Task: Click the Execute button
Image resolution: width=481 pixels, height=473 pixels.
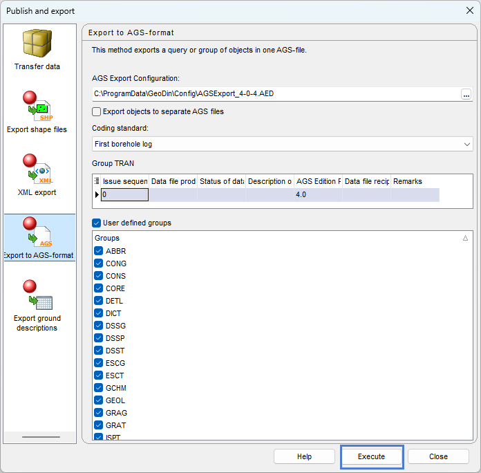Action: point(371,456)
